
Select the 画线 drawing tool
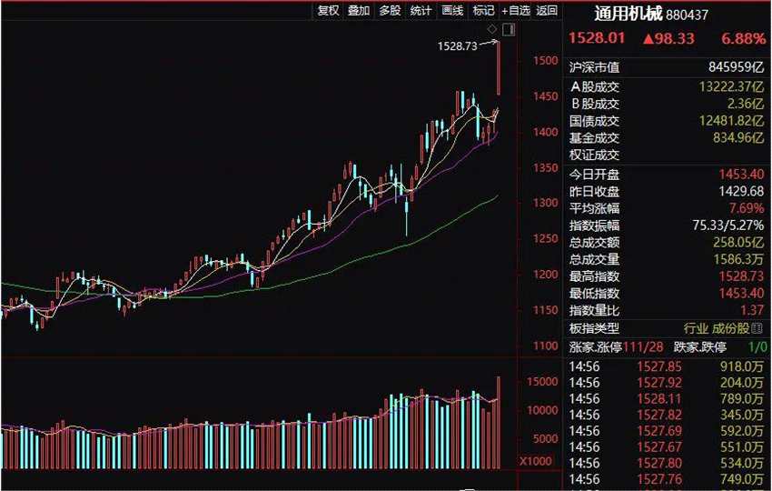pyautogui.click(x=451, y=11)
